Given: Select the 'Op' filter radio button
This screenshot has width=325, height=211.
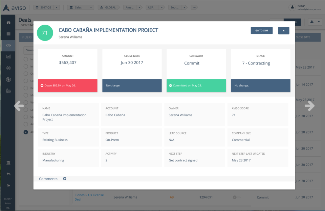Looking at the screenshot, I should [26, 74].
